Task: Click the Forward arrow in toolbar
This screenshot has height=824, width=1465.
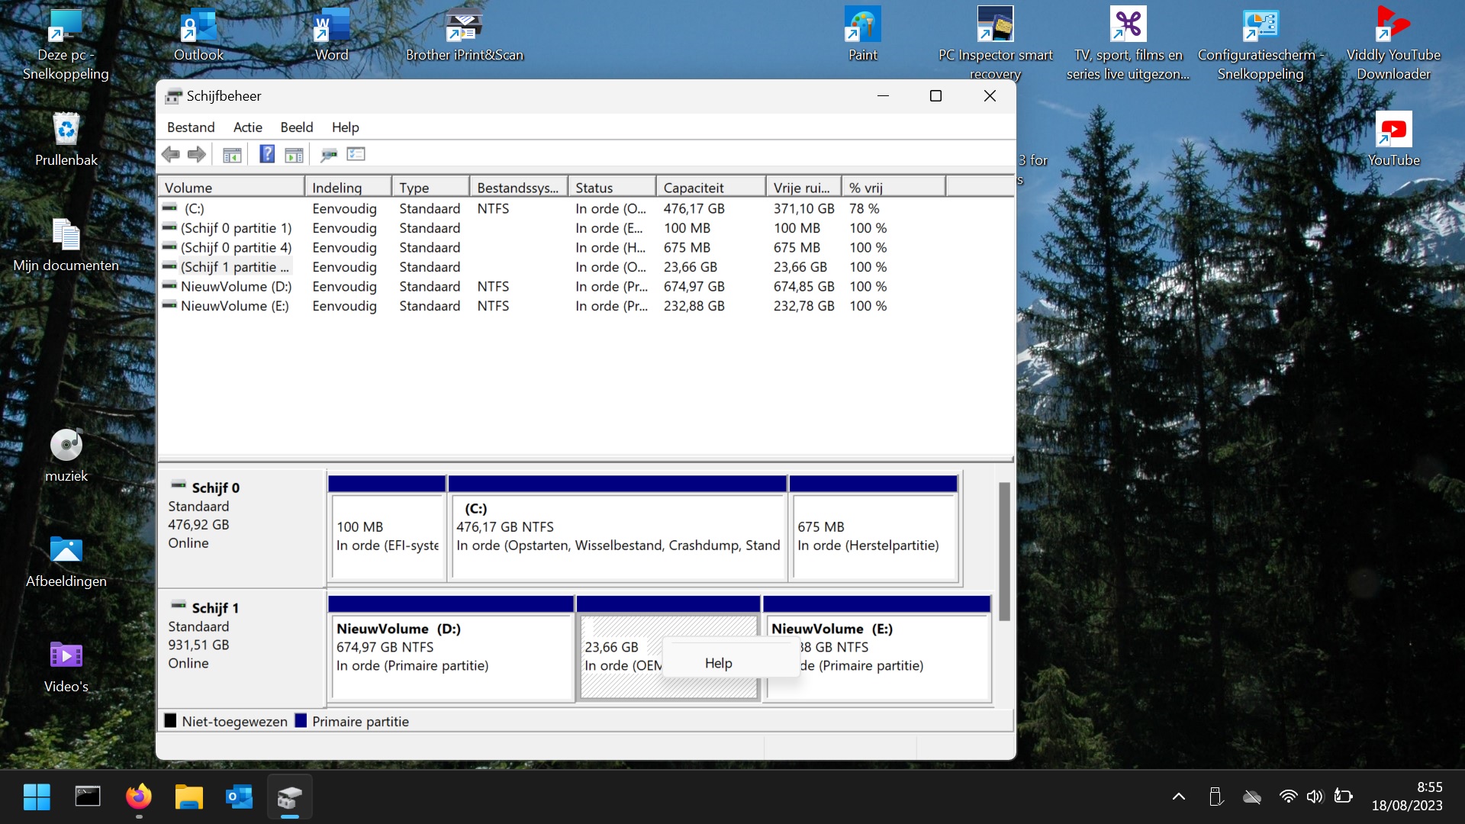Action: coord(197,155)
